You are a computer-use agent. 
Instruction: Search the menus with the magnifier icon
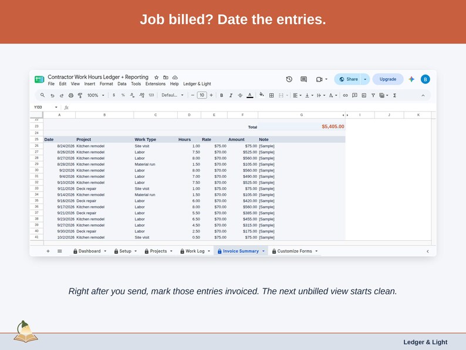coord(42,95)
